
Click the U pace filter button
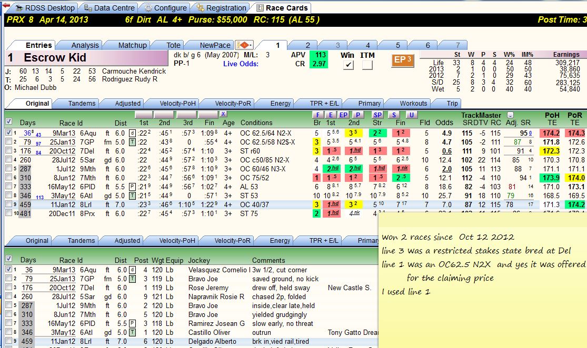pos(411,115)
